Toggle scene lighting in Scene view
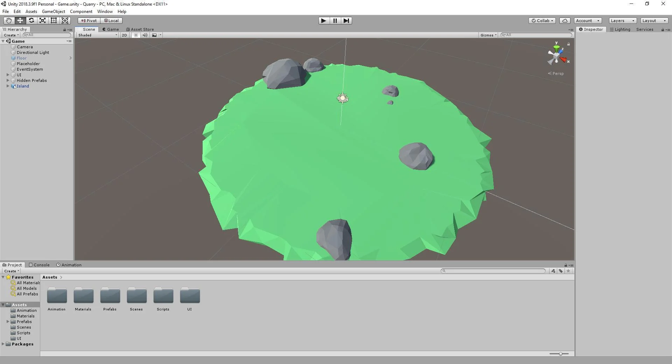The height and width of the screenshot is (364, 672). coord(136,35)
